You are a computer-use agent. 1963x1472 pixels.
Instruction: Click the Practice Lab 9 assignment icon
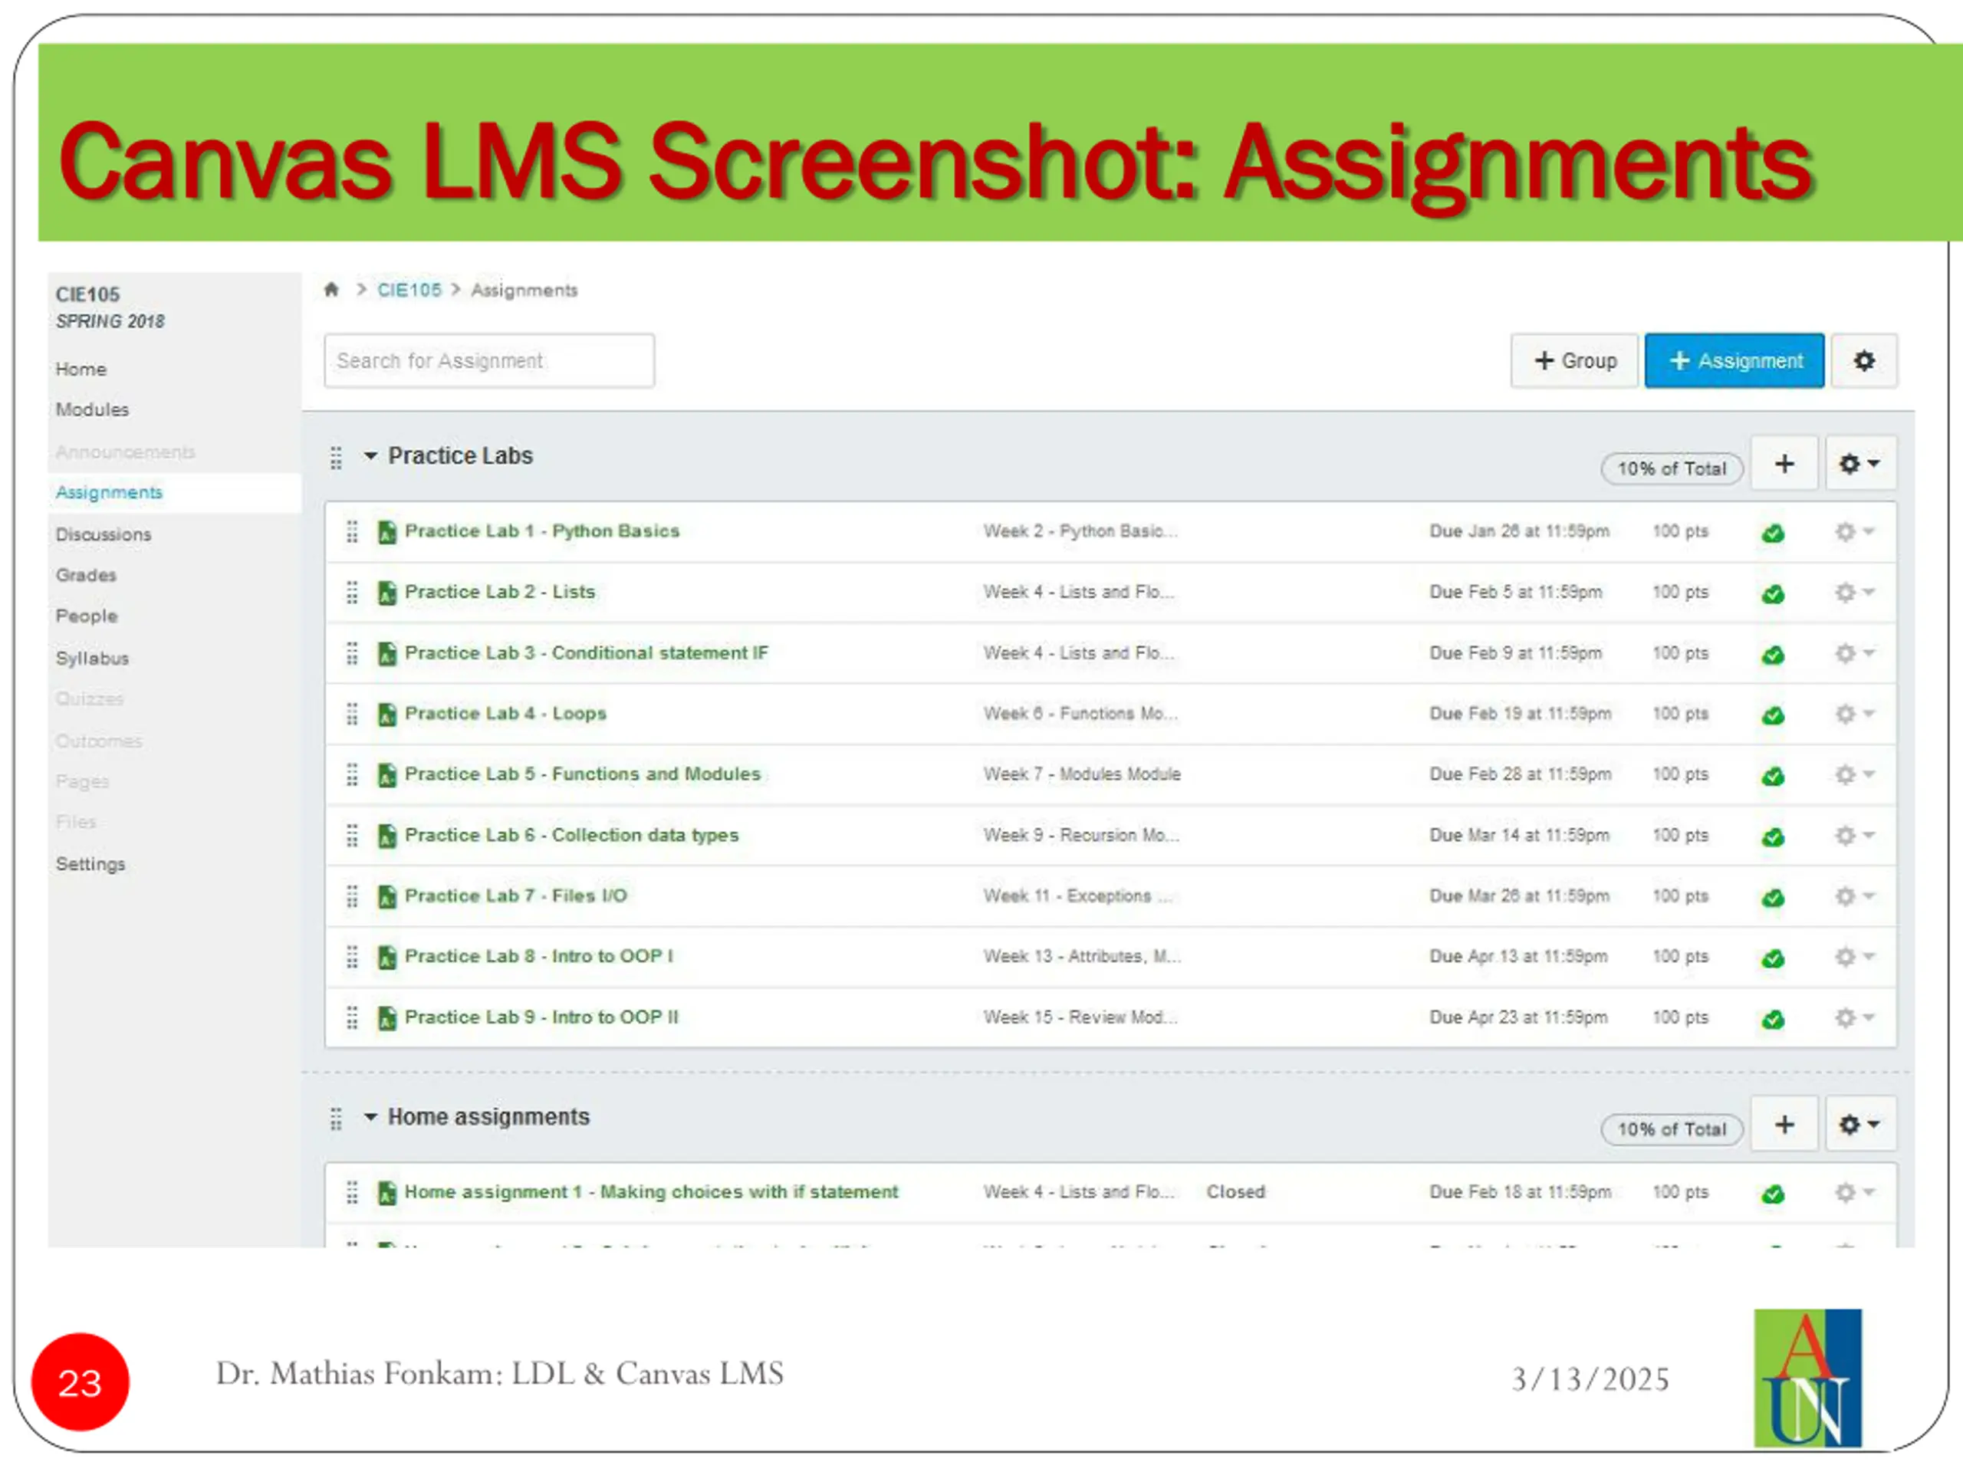point(387,1017)
